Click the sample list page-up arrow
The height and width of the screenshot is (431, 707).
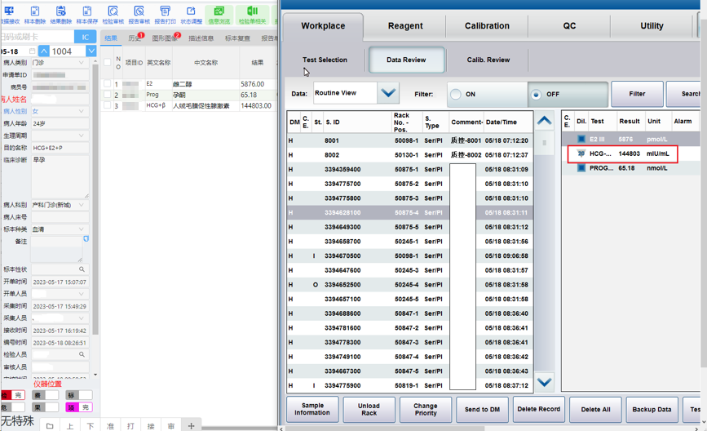544,121
